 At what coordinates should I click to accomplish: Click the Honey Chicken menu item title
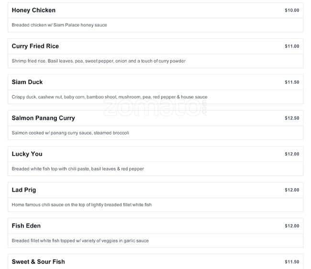tap(33, 10)
